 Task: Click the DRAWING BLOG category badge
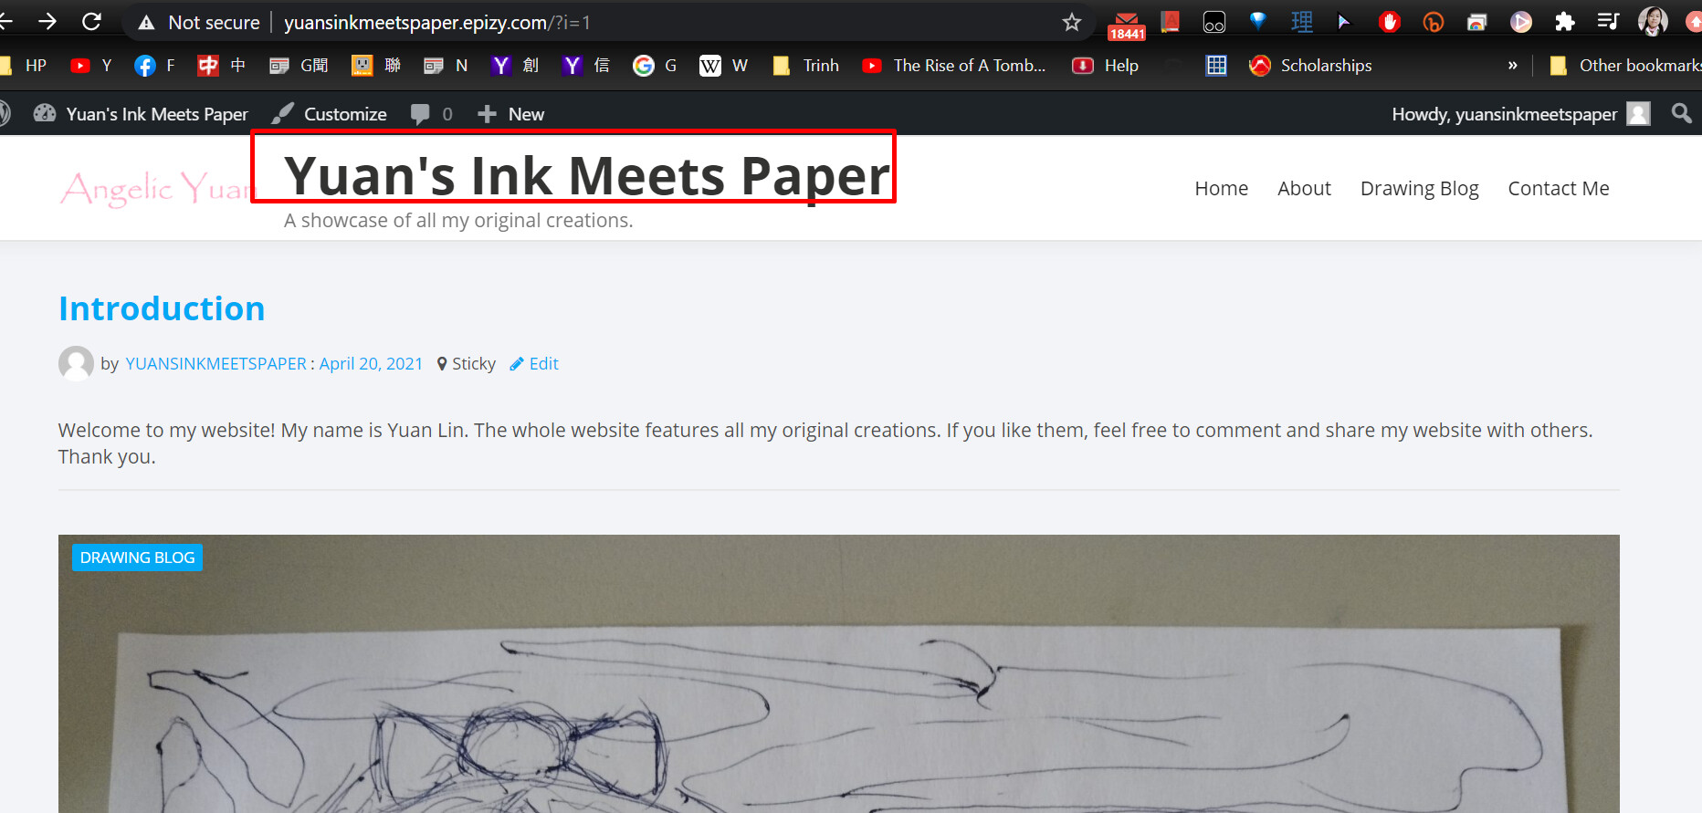tap(137, 558)
